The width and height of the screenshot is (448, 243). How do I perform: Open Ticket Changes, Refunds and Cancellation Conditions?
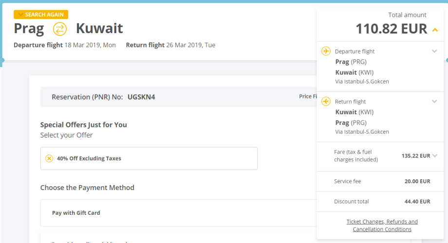coord(382,225)
